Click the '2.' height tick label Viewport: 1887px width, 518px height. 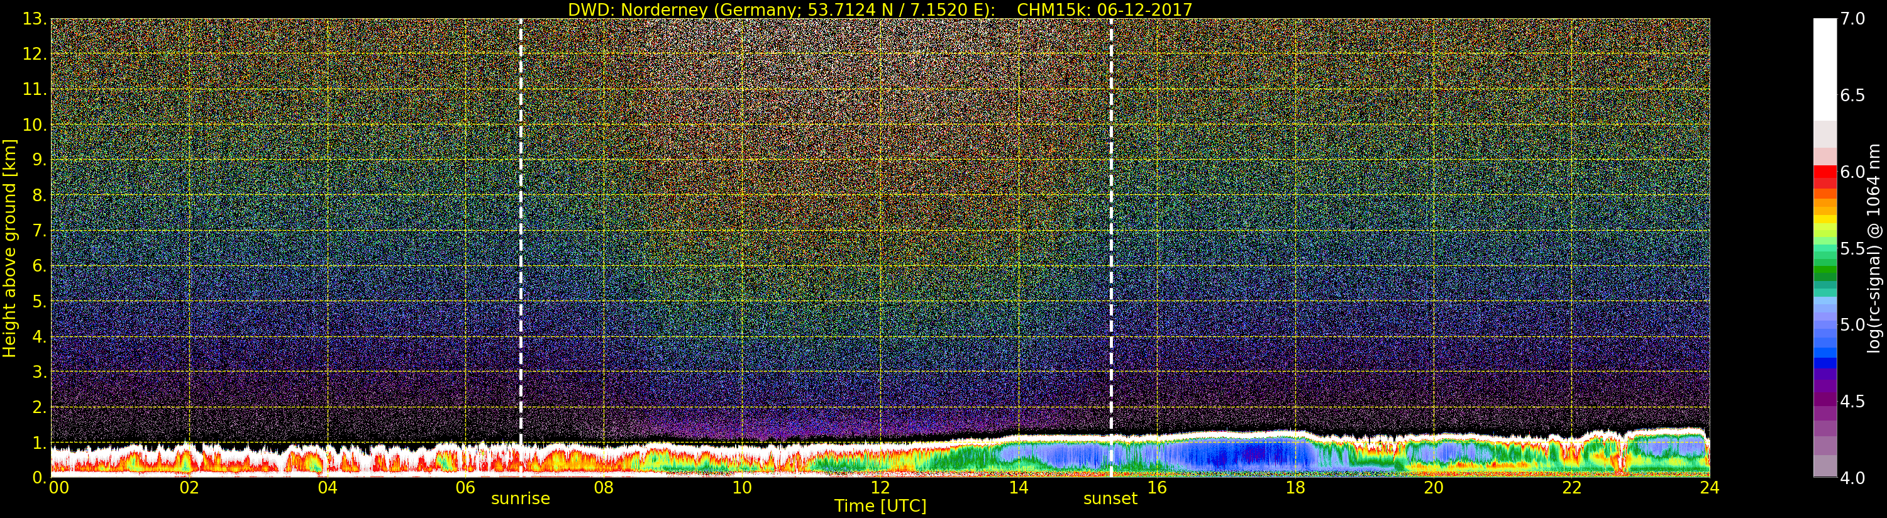pyautogui.click(x=39, y=407)
